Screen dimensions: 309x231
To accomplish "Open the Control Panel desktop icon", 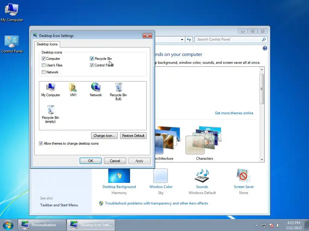I will [12, 44].
